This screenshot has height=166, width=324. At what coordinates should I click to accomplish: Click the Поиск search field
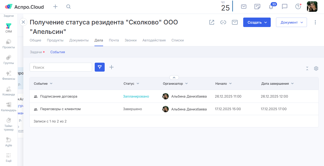(x=61, y=67)
